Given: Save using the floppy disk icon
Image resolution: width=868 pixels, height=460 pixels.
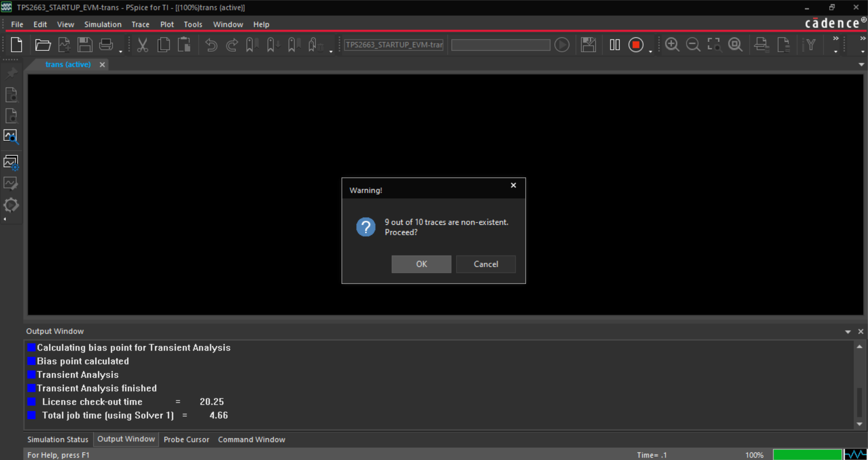Looking at the screenshot, I should [85, 45].
